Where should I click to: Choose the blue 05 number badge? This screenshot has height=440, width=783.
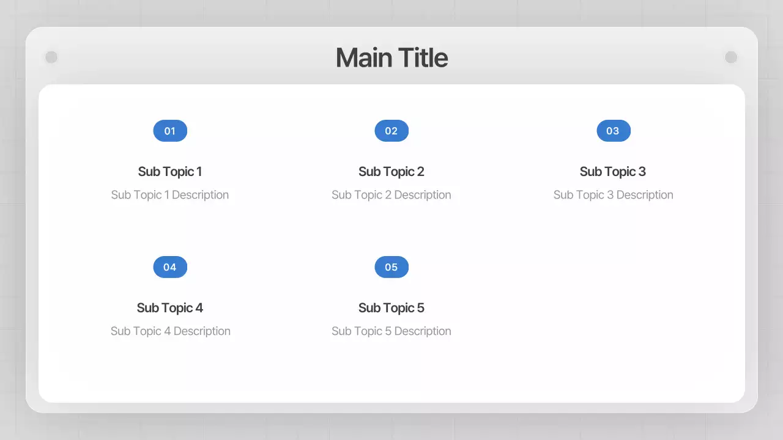click(391, 267)
